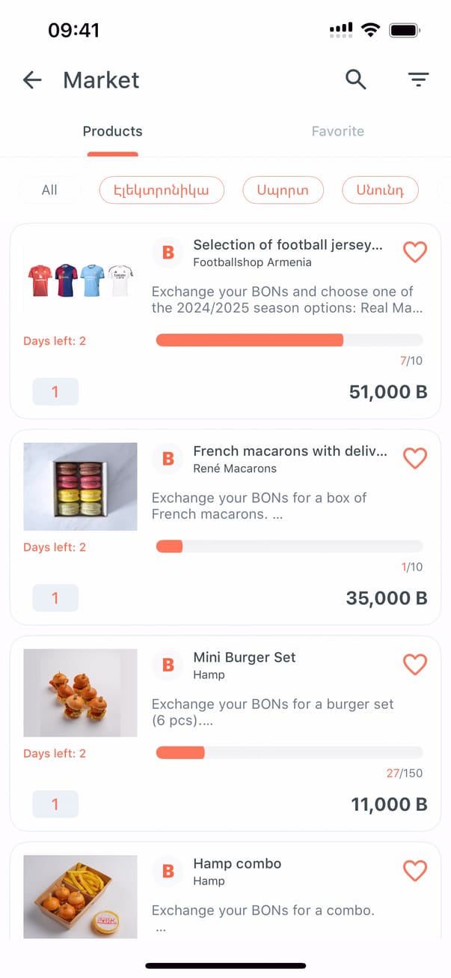
Task: Open the filter sort icon
Action: 418,79
